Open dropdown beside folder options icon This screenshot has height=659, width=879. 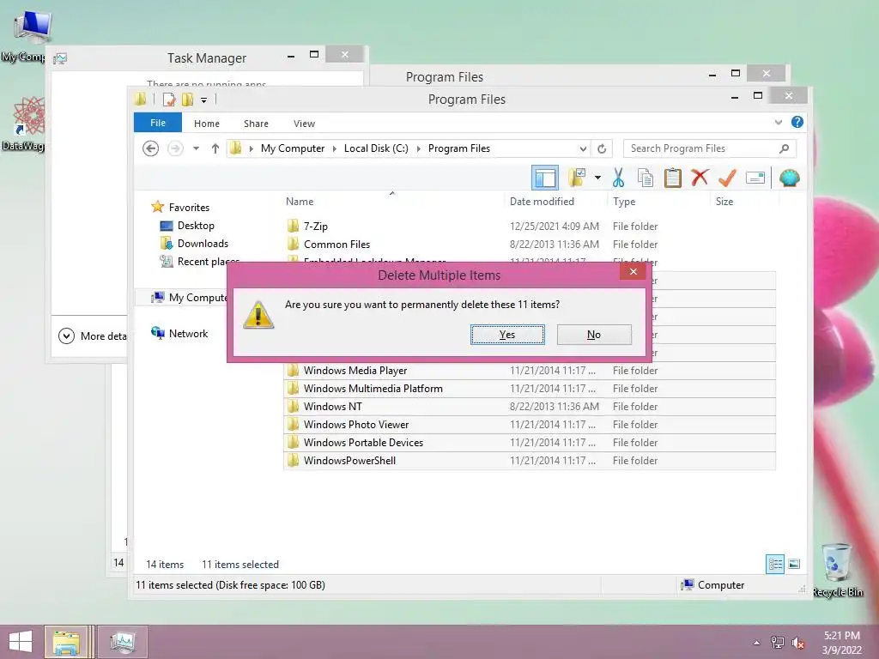(597, 178)
